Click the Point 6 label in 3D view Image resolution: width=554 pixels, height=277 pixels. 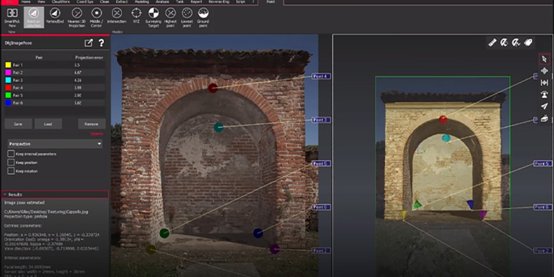coord(542,207)
